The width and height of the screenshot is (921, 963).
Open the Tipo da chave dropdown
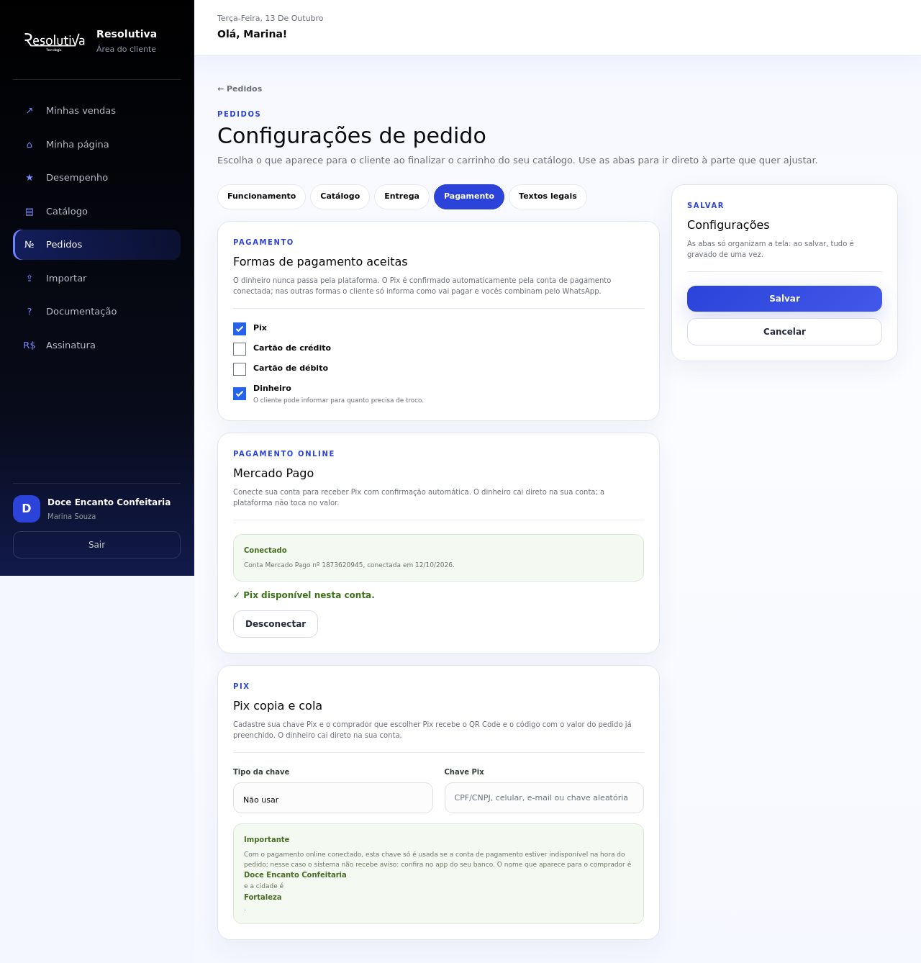click(333, 798)
